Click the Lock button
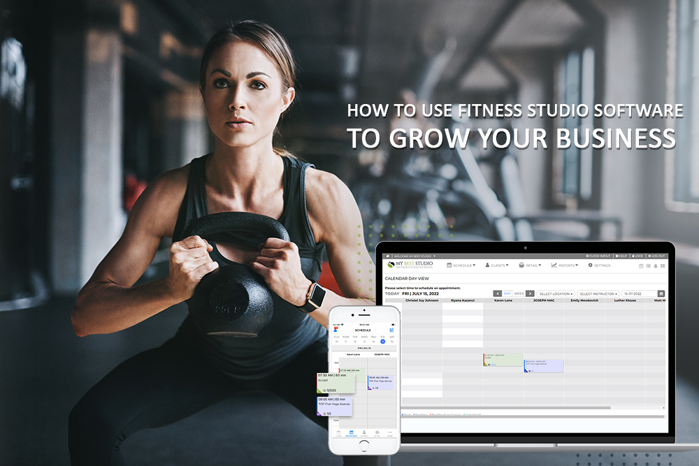The height and width of the screenshot is (466, 699). click(637, 256)
